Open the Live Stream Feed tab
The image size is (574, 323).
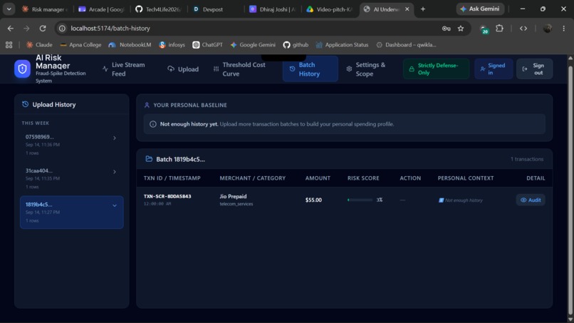pyautogui.click(x=124, y=69)
